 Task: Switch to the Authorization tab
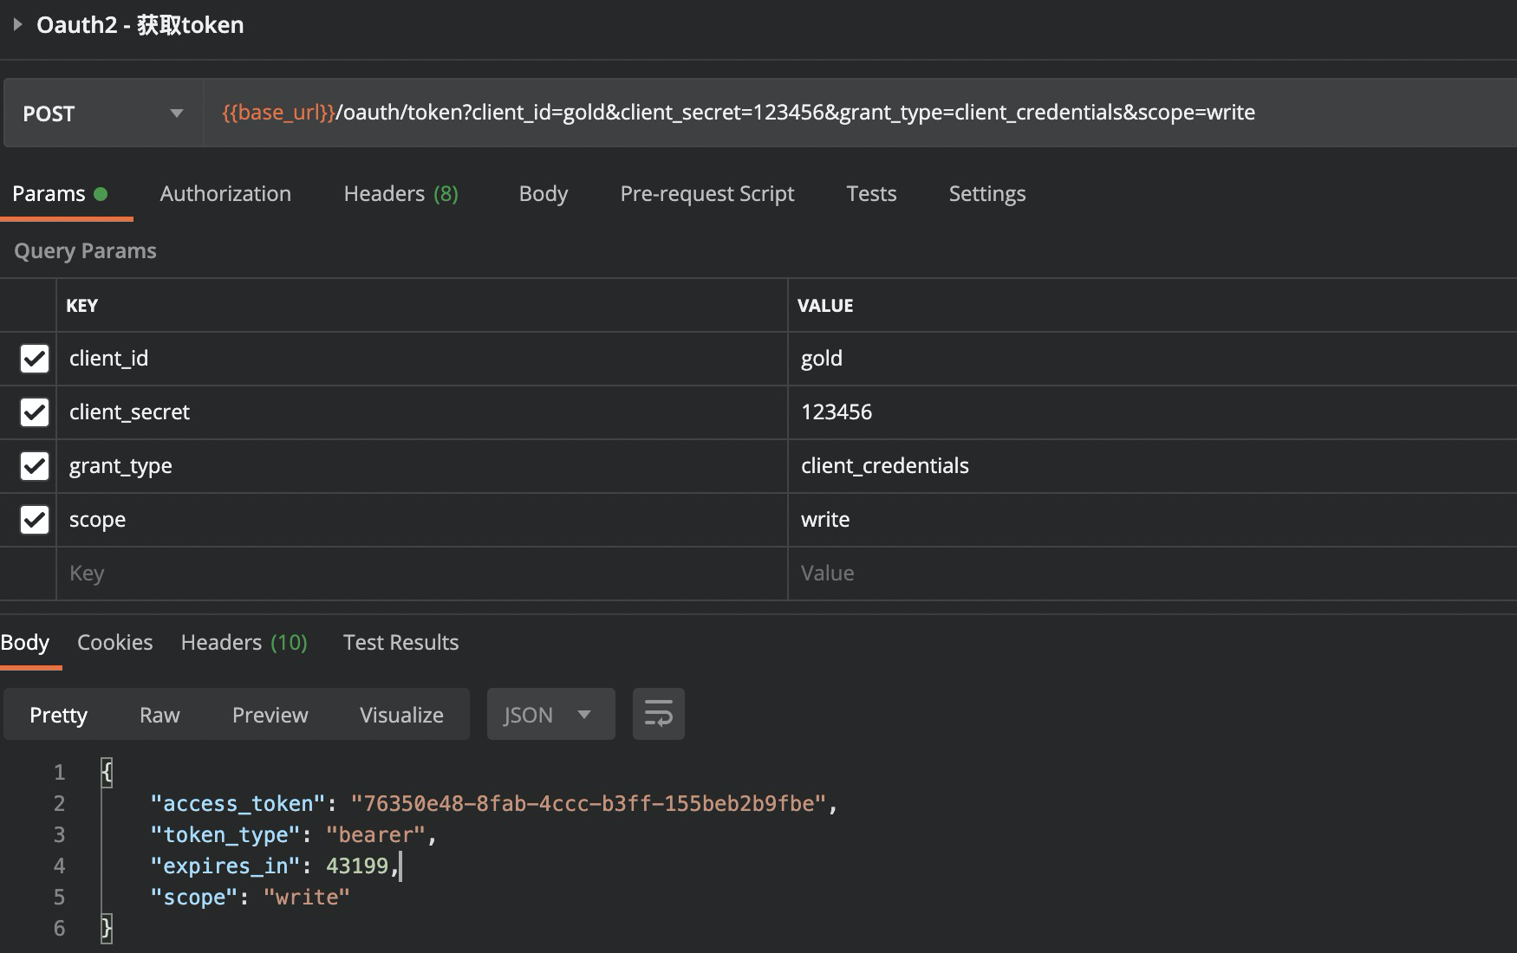pyautogui.click(x=225, y=194)
